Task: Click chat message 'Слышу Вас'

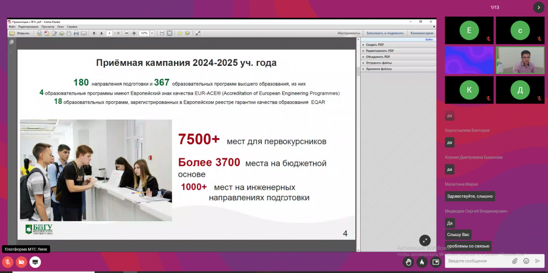Action: [458, 234]
